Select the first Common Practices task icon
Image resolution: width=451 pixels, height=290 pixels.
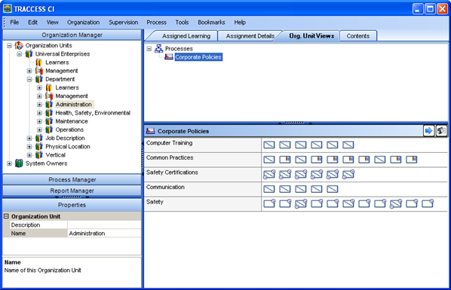point(269,159)
